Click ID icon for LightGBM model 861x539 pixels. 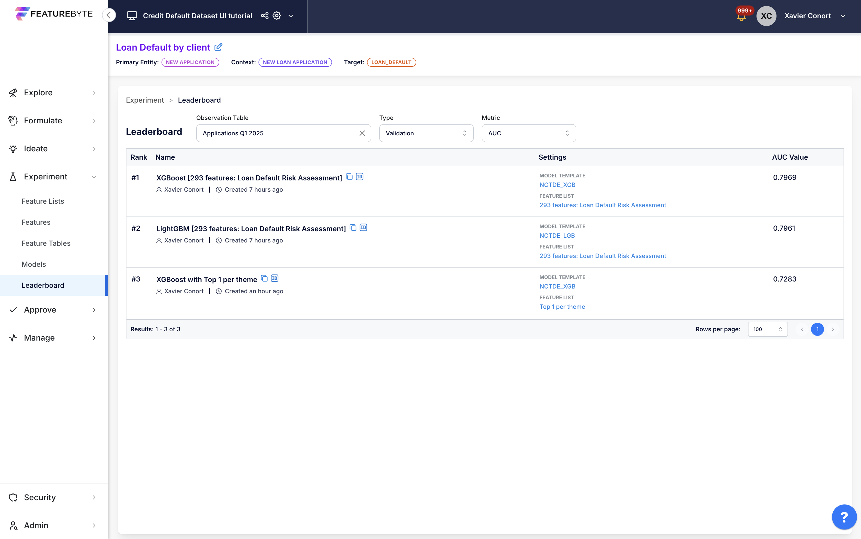363,227
